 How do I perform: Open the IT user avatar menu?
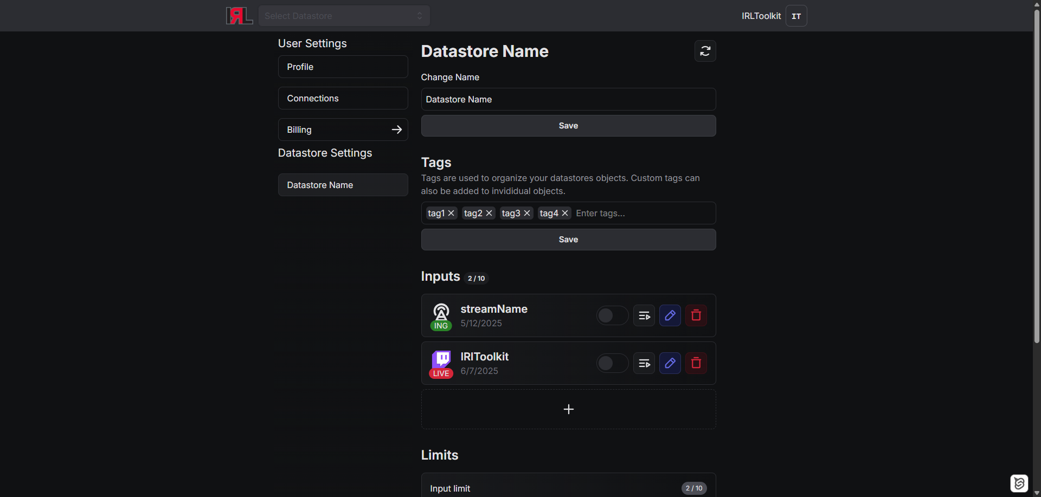(x=796, y=16)
